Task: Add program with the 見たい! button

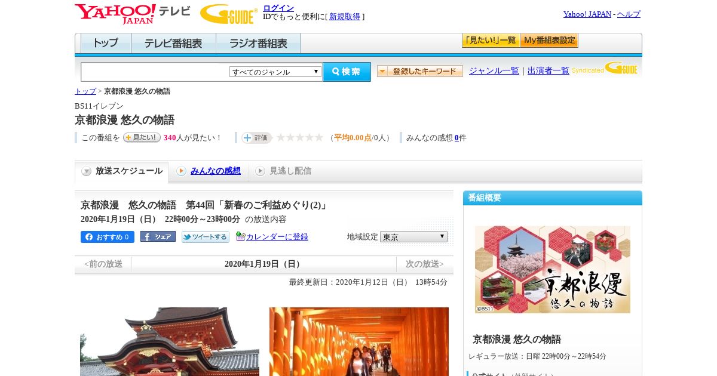Action: pos(142,137)
